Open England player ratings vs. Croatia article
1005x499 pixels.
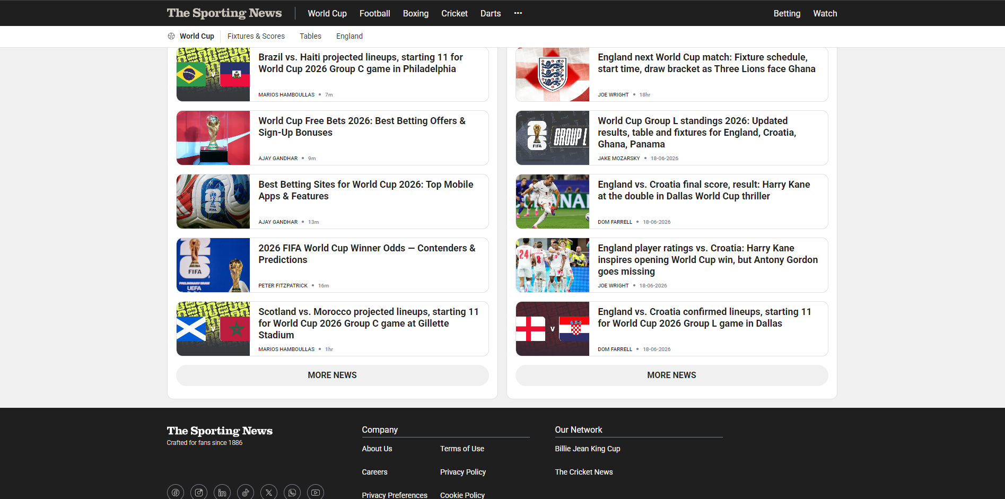pyautogui.click(x=708, y=260)
